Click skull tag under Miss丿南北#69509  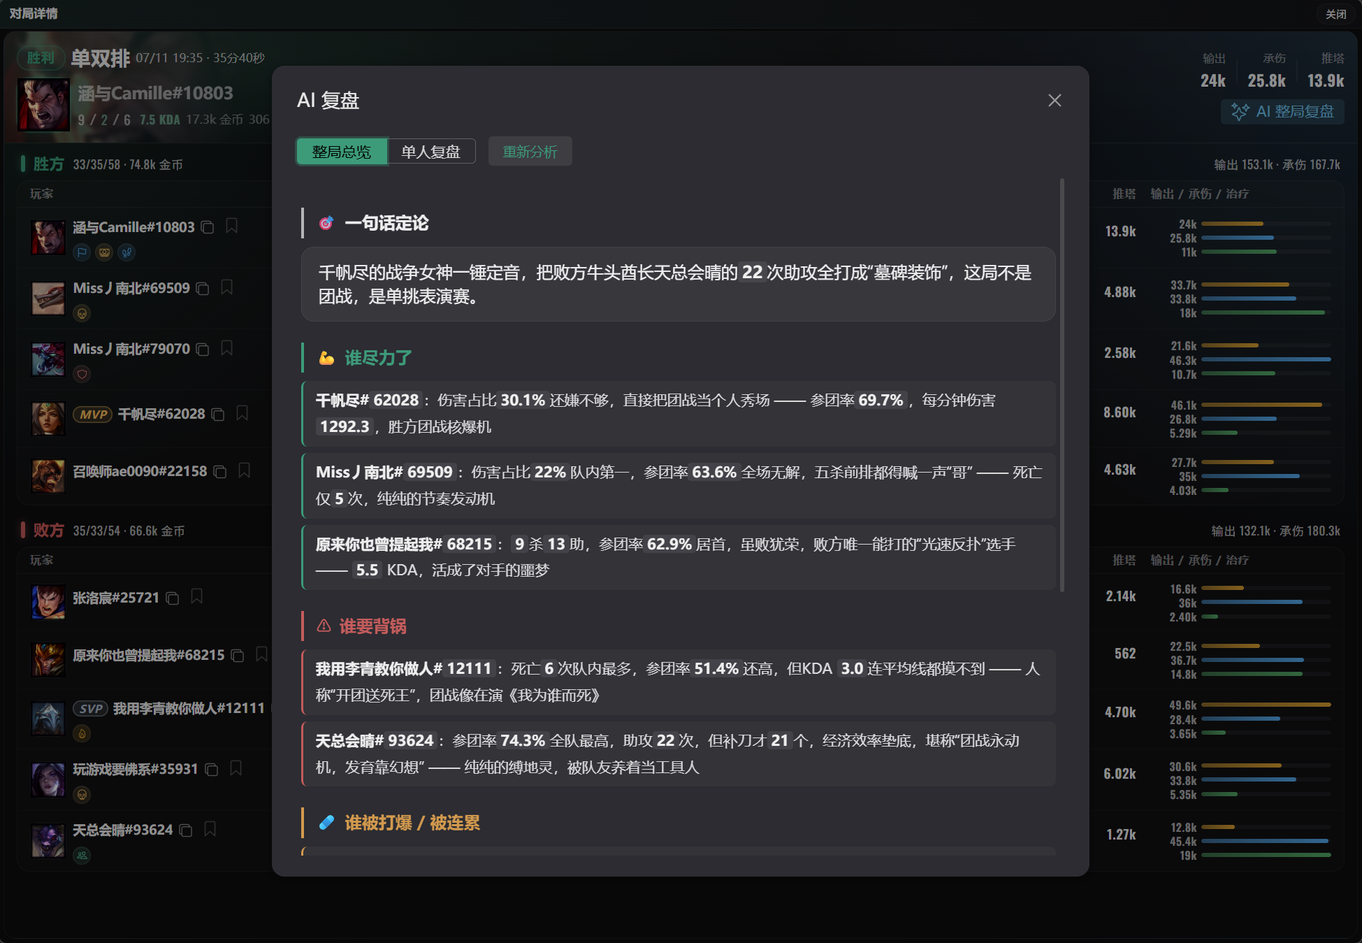[82, 313]
